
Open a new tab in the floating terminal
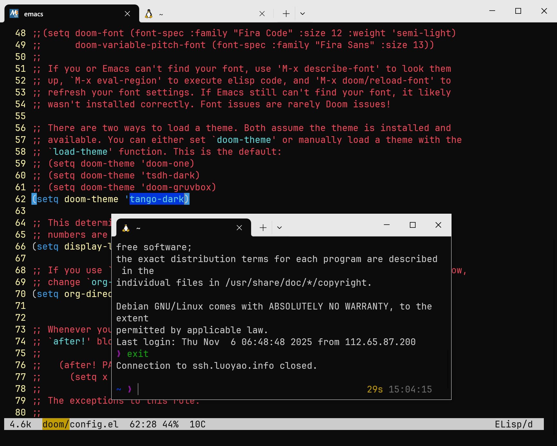263,227
